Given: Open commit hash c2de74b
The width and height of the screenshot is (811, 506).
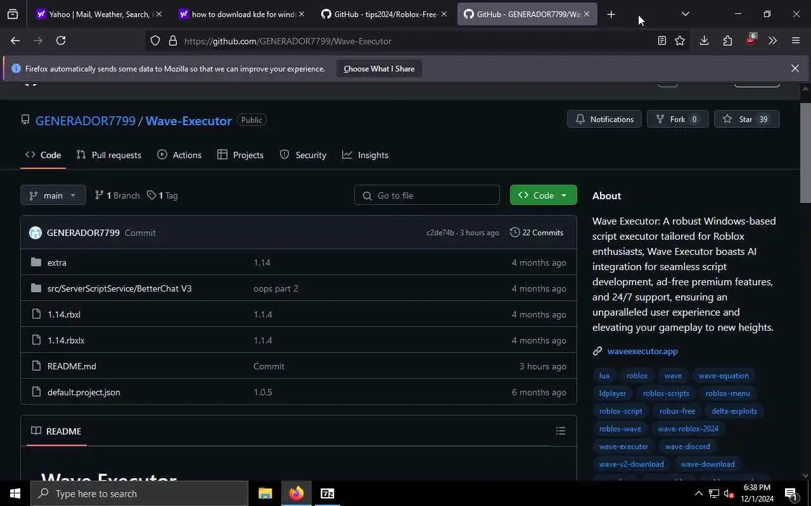Looking at the screenshot, I should click(440, 233).
